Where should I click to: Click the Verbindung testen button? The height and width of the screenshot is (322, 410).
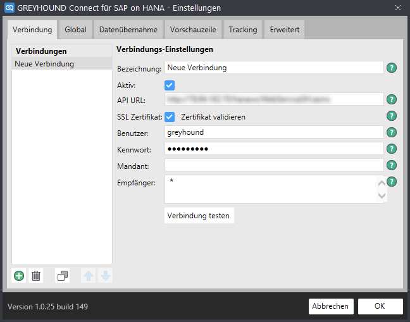pyautogui.click(x=199, y=216)
